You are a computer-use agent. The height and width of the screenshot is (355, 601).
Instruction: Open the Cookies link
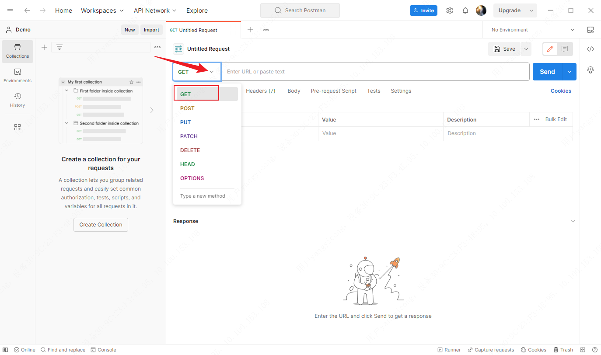tap(561, 91)
